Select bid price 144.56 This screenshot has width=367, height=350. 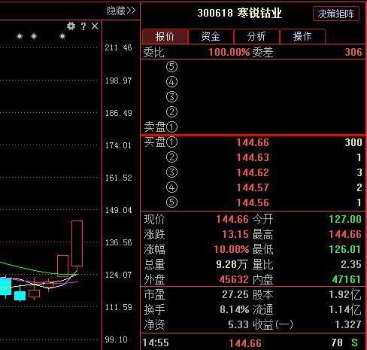pos(253,202)
